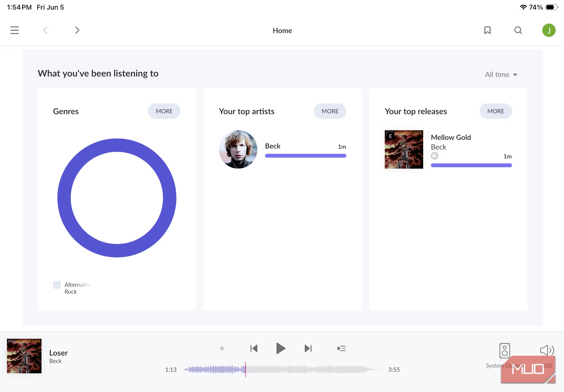Click the Home page title
The height and width of the screenshot is (392, 564).
[x=282, y=30]
